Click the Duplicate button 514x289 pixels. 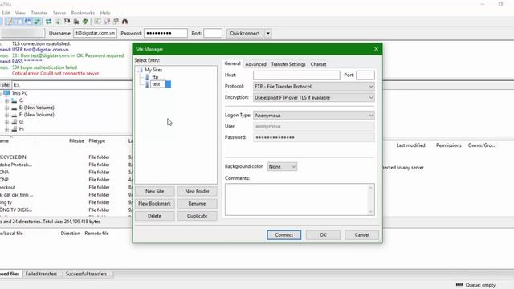coord(197,216)
